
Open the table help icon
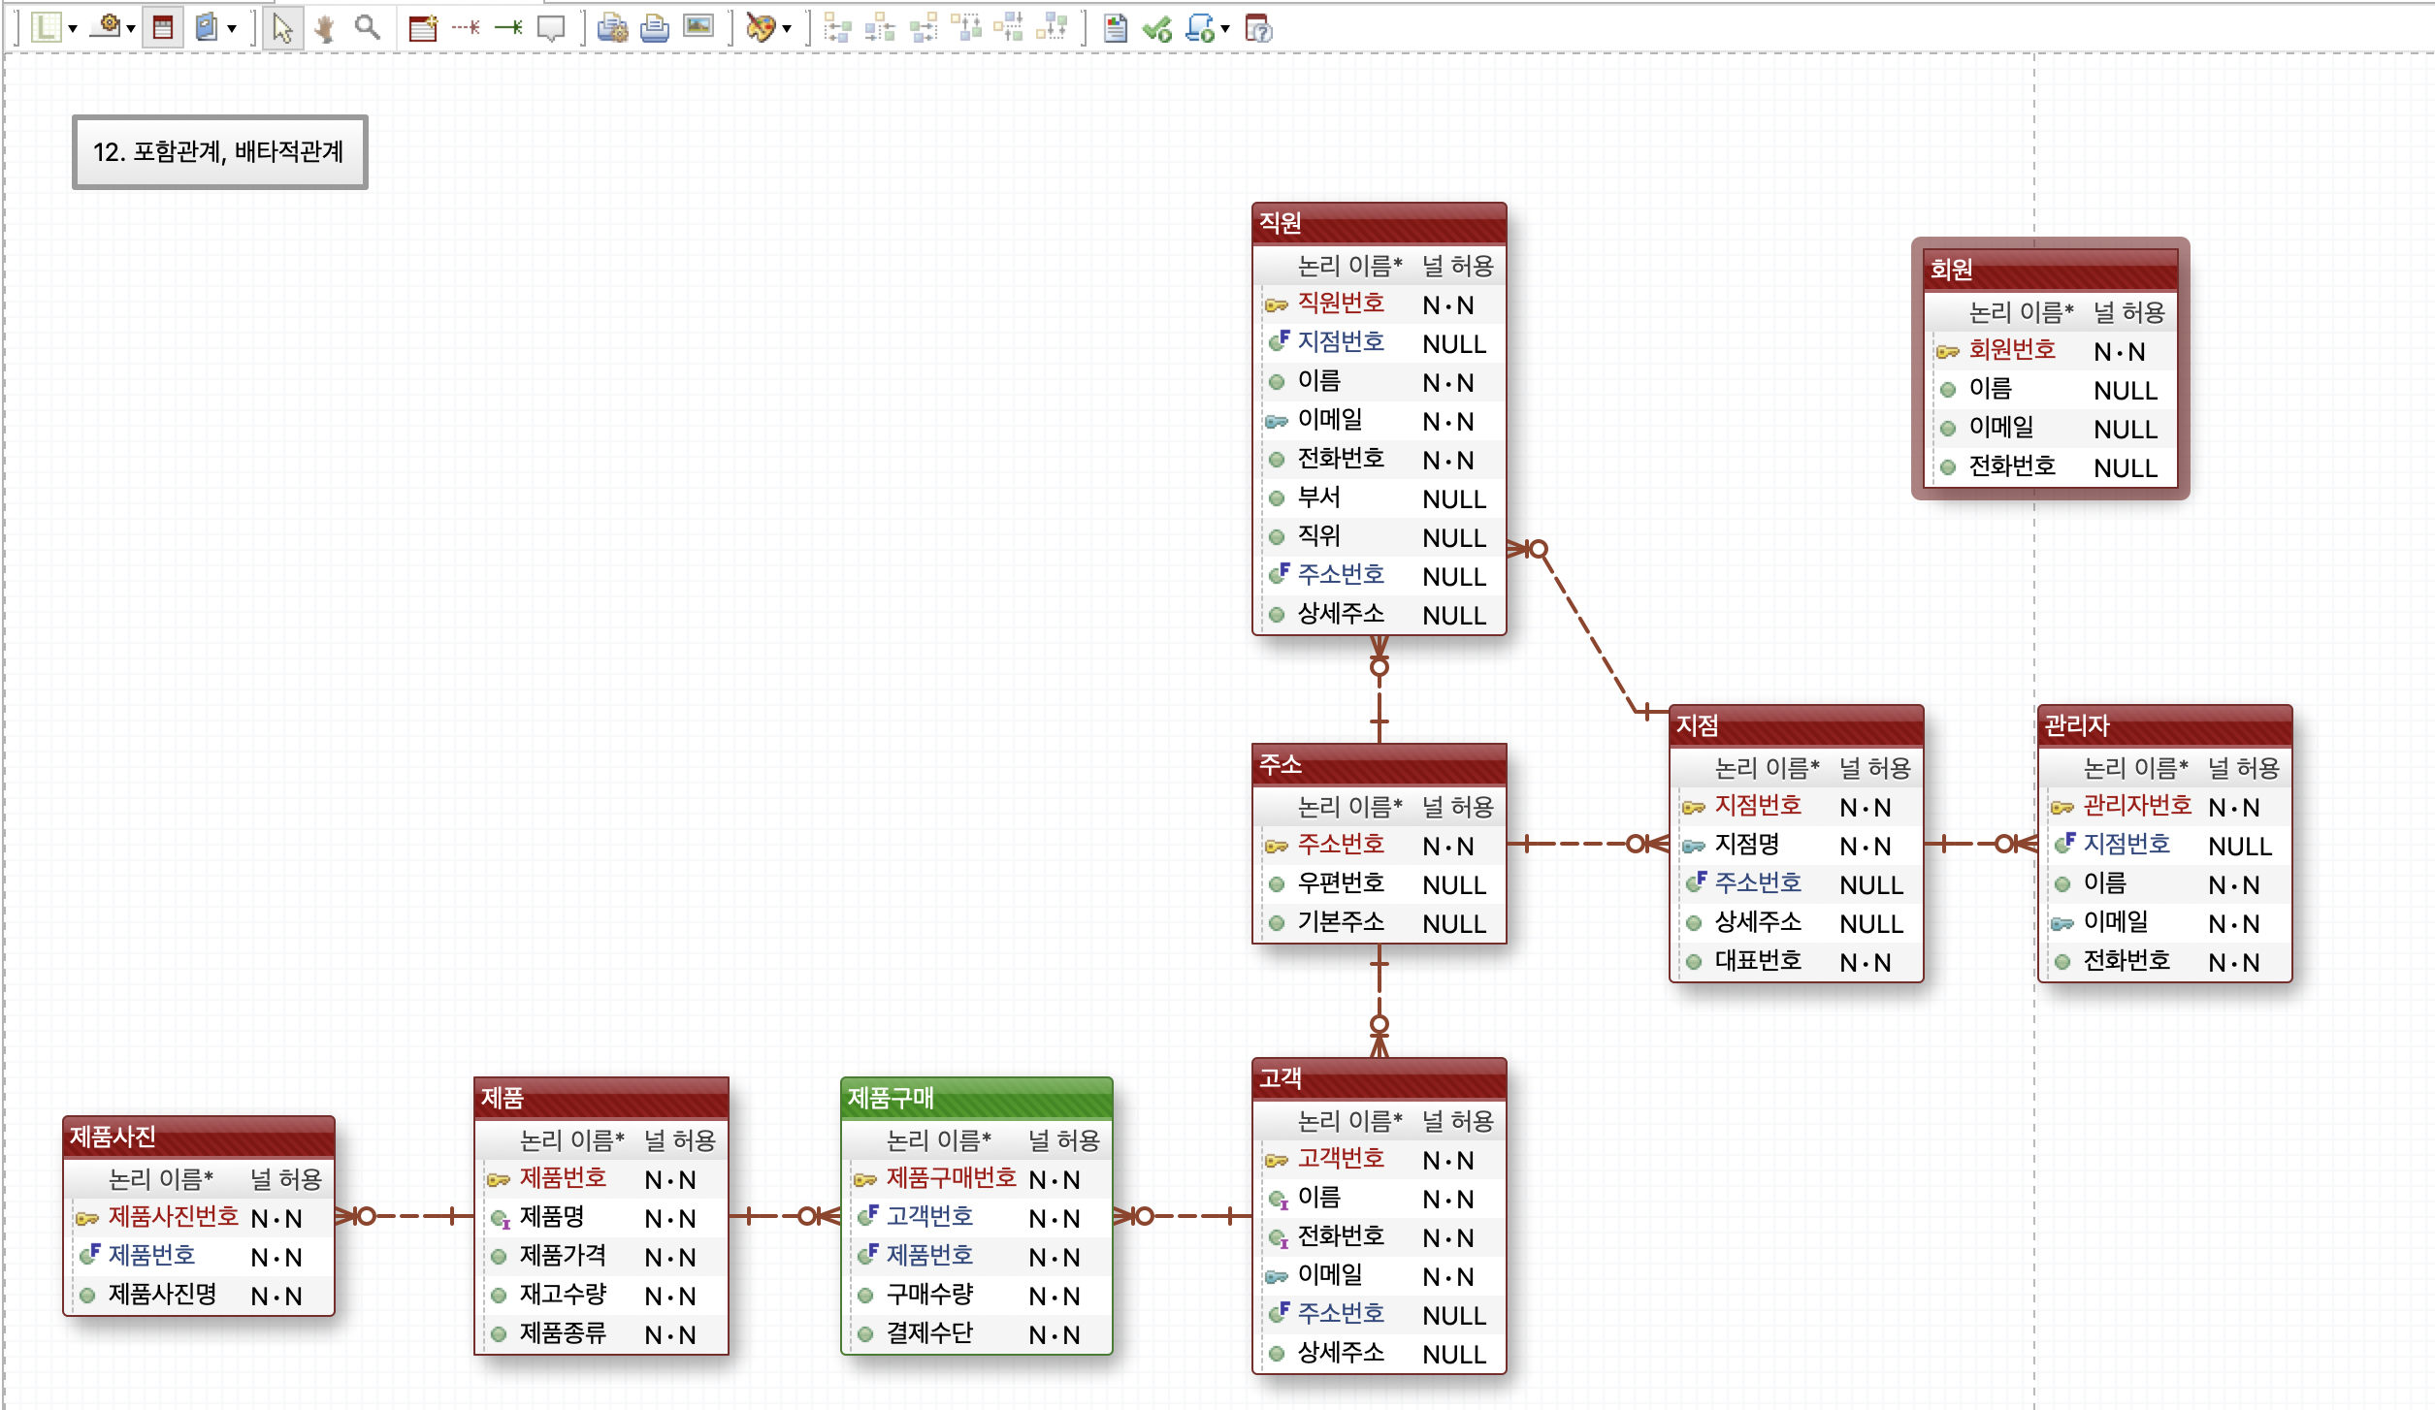[1258, 28]
